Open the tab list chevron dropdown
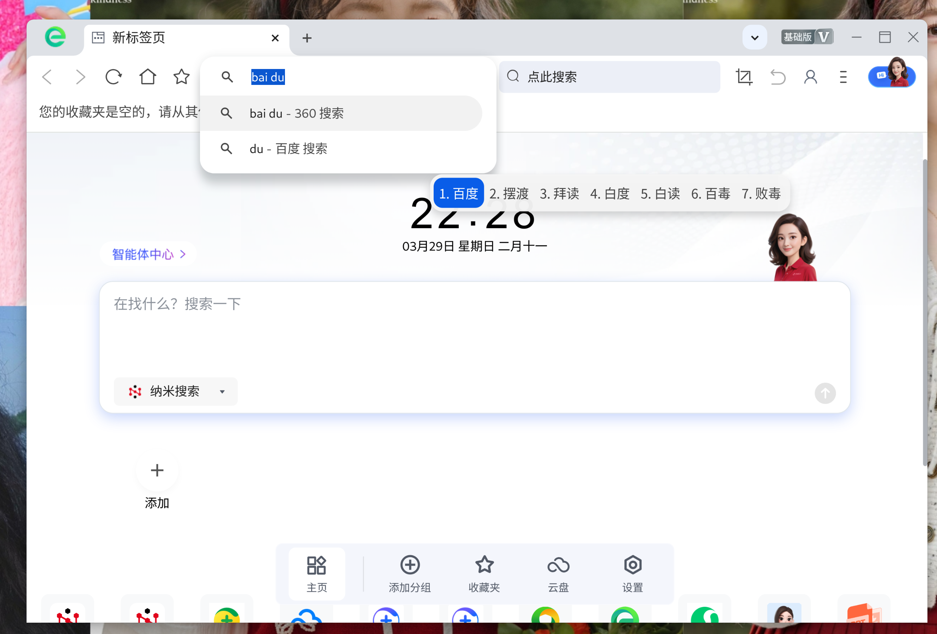Viewport: 937px width, 634px height. 754,37
